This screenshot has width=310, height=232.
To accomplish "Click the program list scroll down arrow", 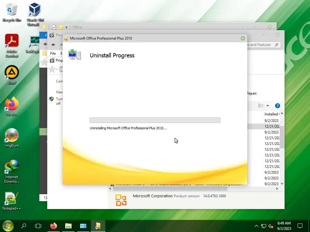I will coord(282,184).
